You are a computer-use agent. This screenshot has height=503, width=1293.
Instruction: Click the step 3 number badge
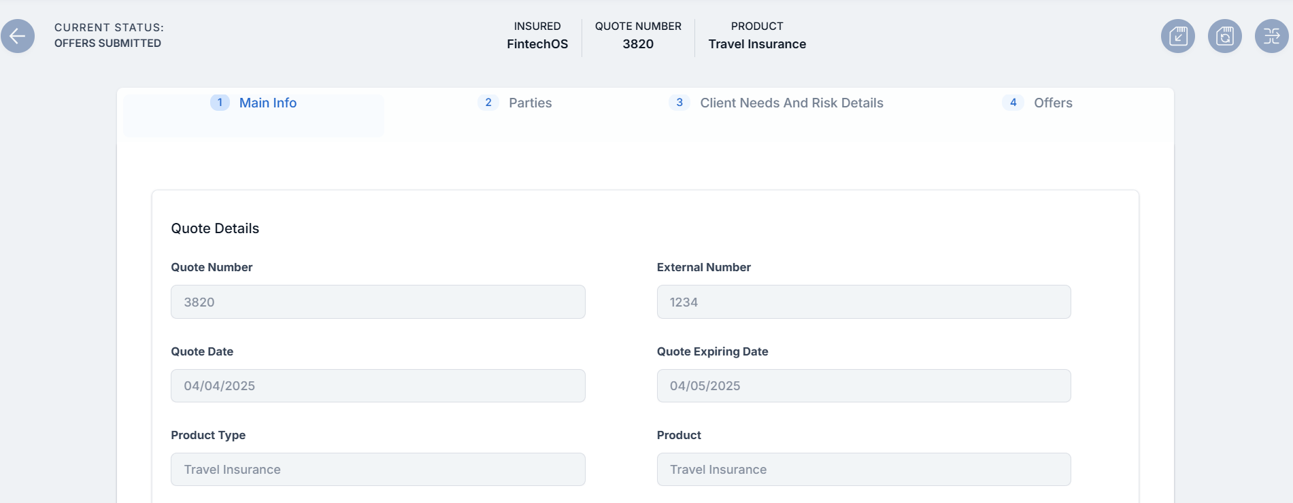point(679,103)
